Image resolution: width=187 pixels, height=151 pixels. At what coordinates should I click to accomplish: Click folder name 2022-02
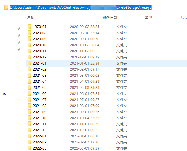[39, 142]
